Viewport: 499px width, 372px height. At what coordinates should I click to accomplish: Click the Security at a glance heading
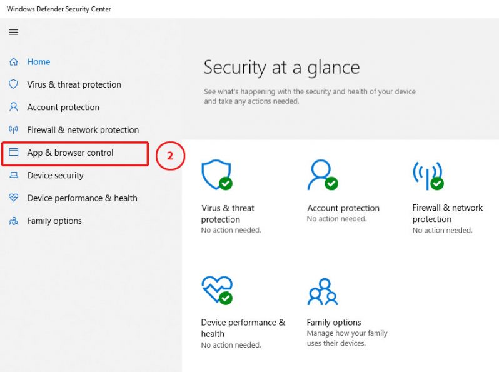point(281,68)
